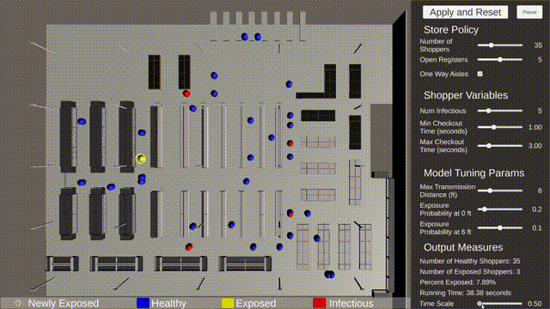The height and width of the screenshot is (309, 550).
Task: Adjust the Num Infectious slider
Action: point(500,111)
